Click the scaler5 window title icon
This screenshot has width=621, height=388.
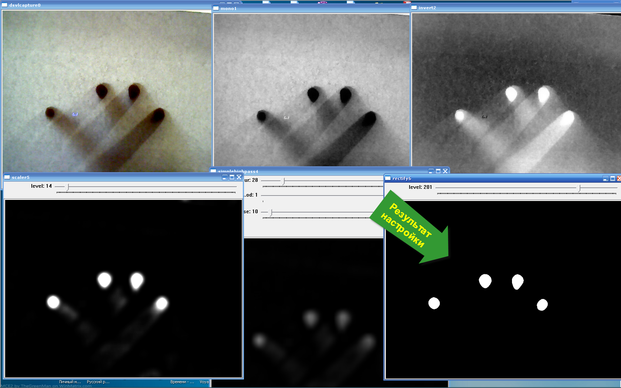pos(7,177)
